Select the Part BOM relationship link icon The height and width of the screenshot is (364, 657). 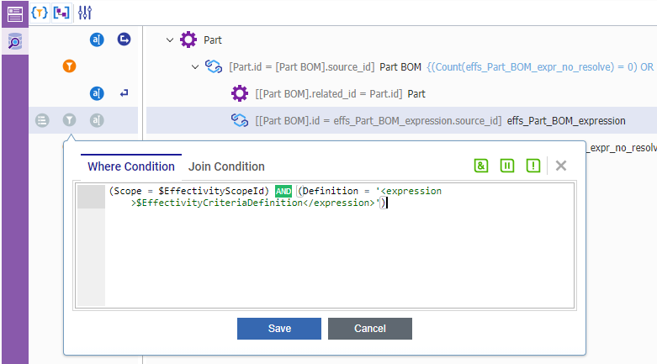pos(214,66)
